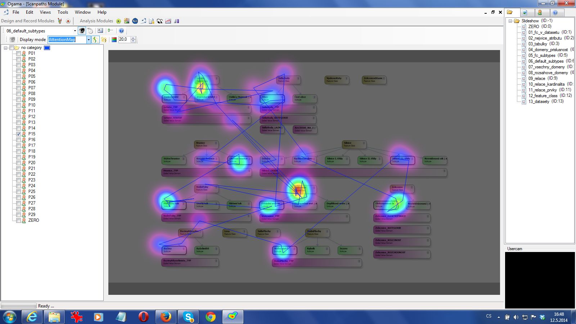
Task: Select subject P12 in the list
Action: click(x=32, y=117)
